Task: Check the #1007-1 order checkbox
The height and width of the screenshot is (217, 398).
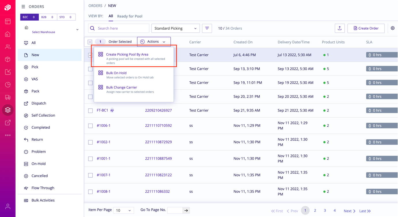Action: (x=91, y=175)
